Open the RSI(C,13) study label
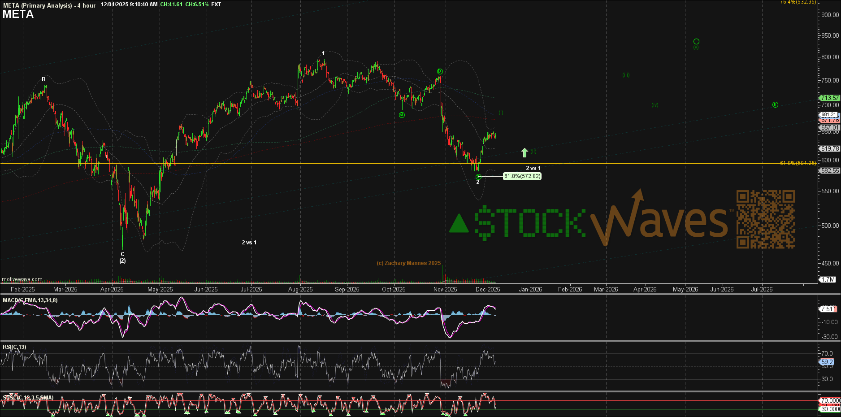This screenshot has width=841, height=417. (14, 347)
